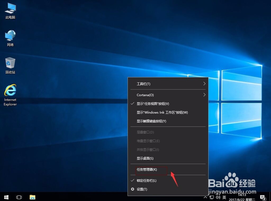Expand the 工具栏 submenu
This screenshot has width=271, height=201.
(x=143, y=84)
